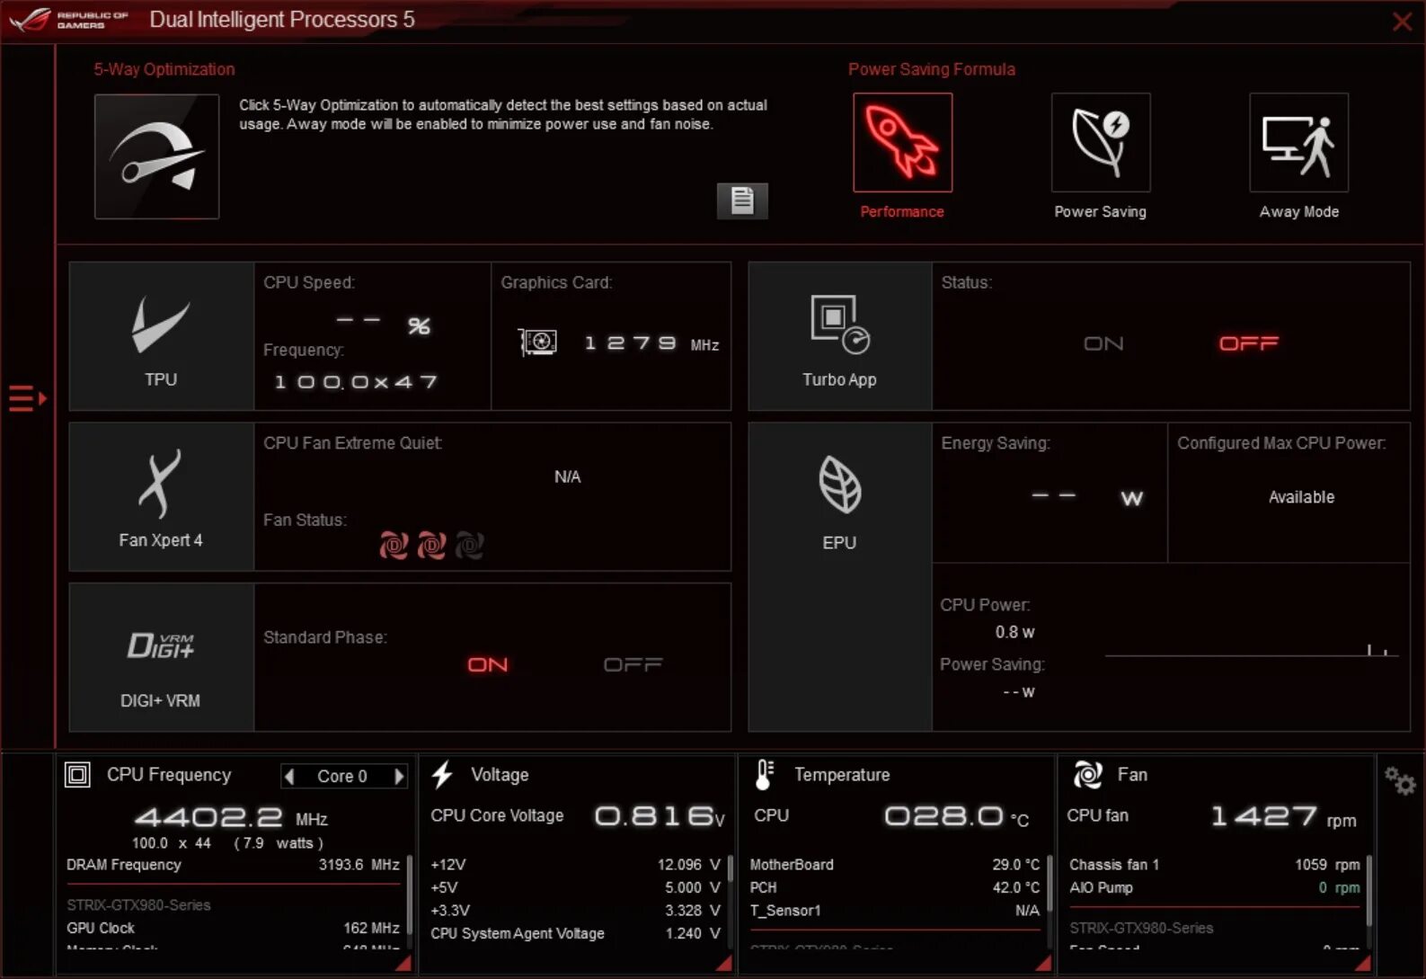
Task: Click the PCH temperature row
Action: [x=895, y=887]
